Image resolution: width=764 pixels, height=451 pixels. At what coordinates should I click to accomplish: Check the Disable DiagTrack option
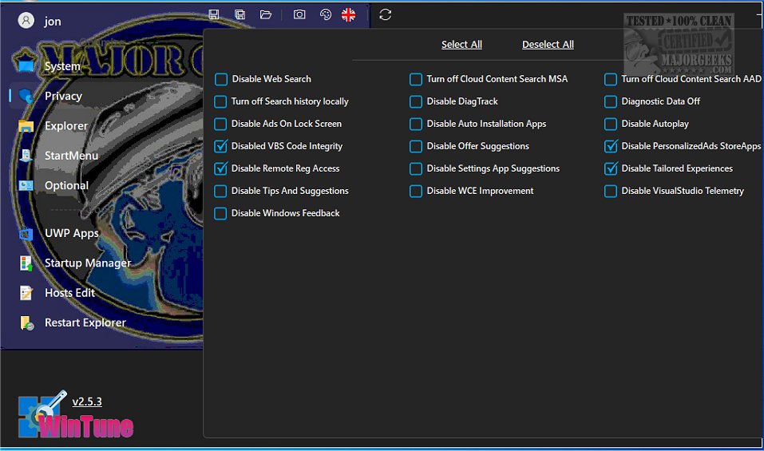[x=416, y=101]
